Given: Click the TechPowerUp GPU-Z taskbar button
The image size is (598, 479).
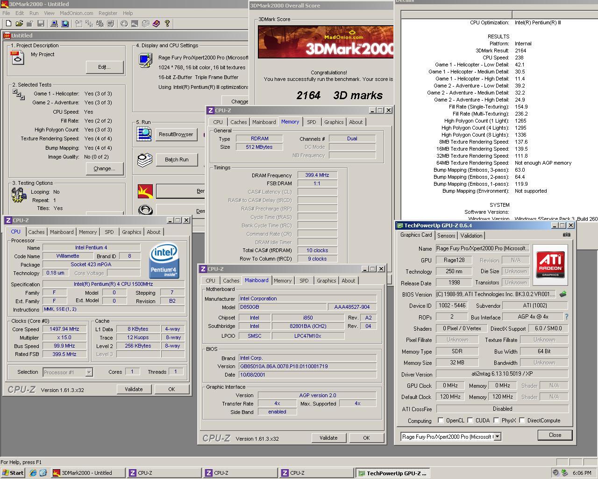Looking at the screenshot, I should coord(392,473).
